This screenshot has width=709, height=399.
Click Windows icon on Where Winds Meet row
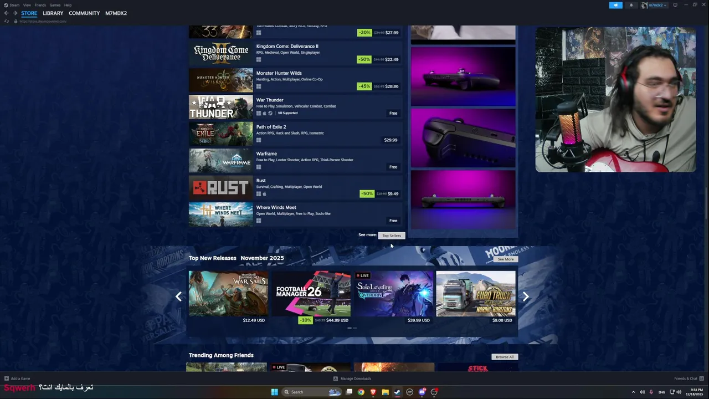point(259,221)
